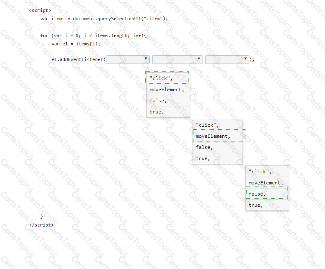This screenshot has width=325, height=269.
Task: Select "click", in the first option list
Action: pyautogui.click(x=168, y=78)
